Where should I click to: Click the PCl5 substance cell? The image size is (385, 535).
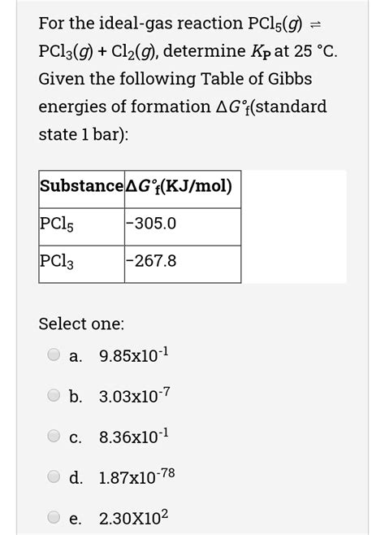click(82, 227)
